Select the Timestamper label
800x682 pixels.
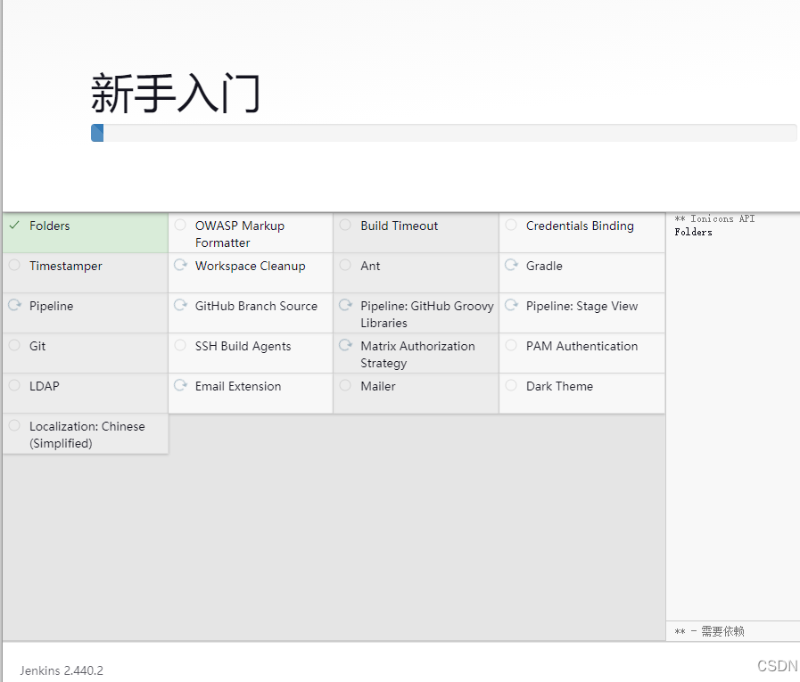[66, 267]
